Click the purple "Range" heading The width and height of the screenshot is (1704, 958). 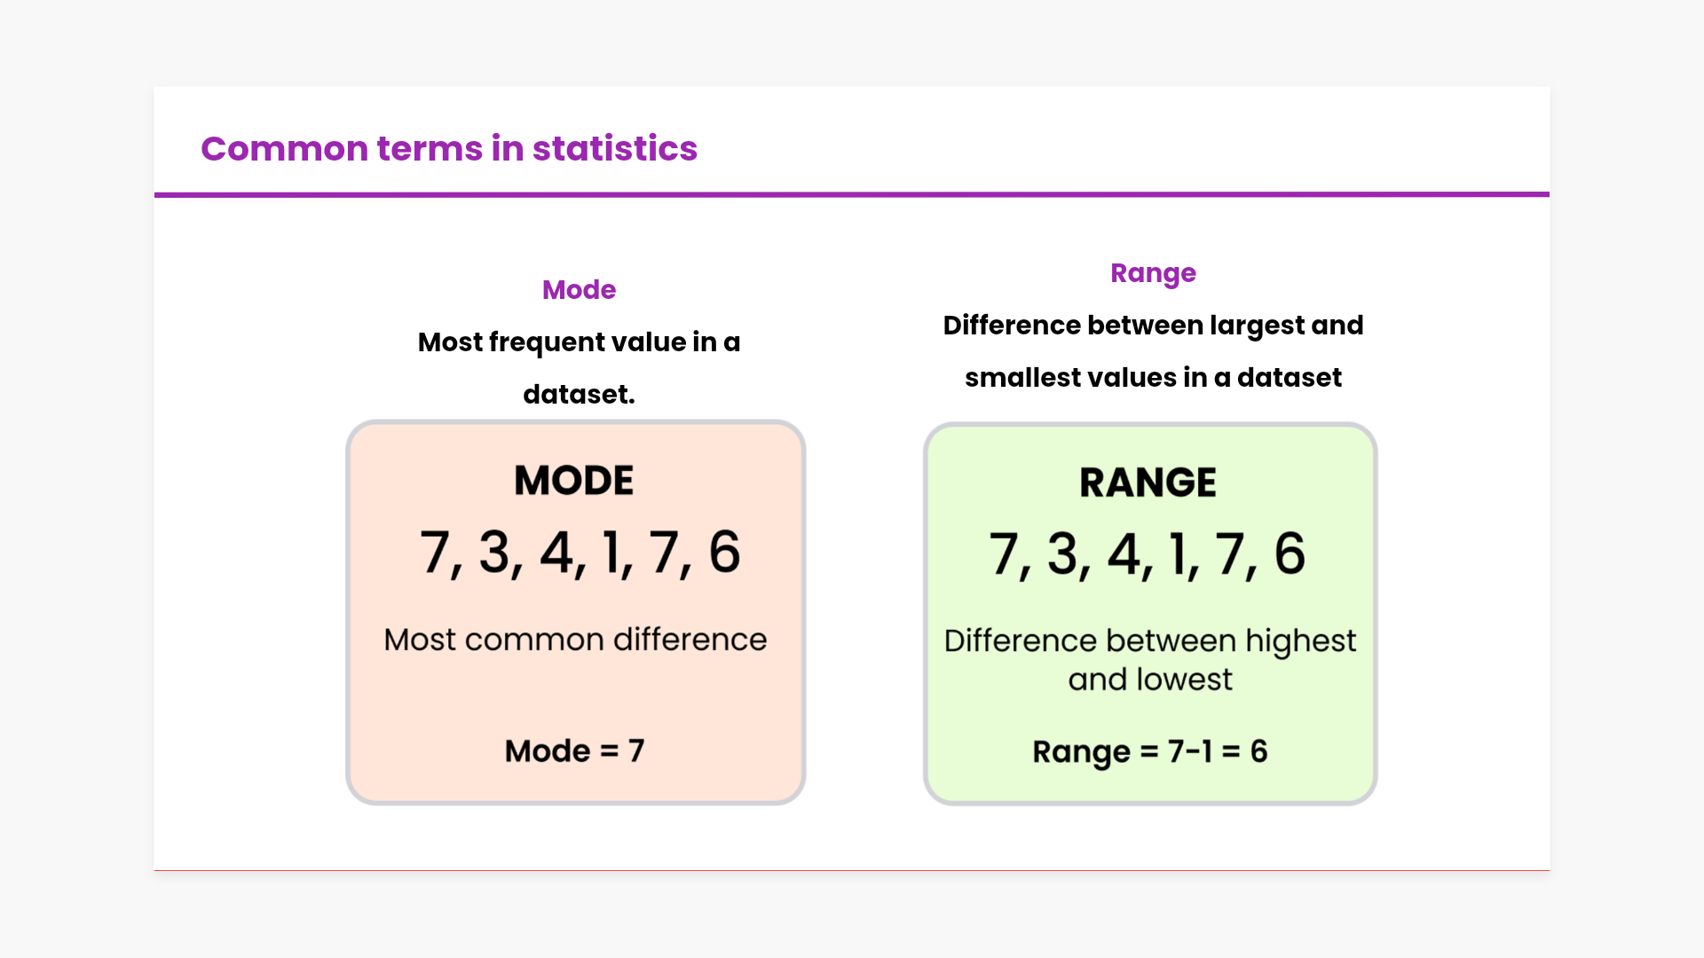point(1153,273)
